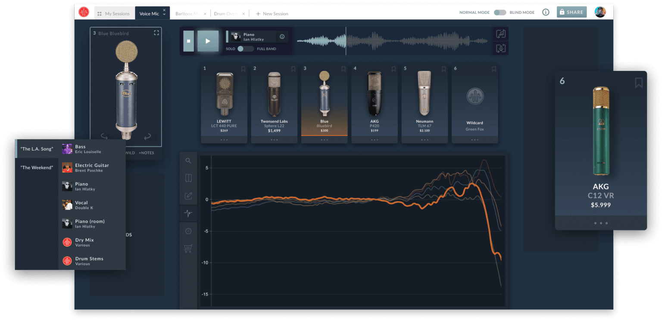The image size is (662, 320).
Task: Switch to the Drum Overheads session tab
Action: tap(226, 14)
